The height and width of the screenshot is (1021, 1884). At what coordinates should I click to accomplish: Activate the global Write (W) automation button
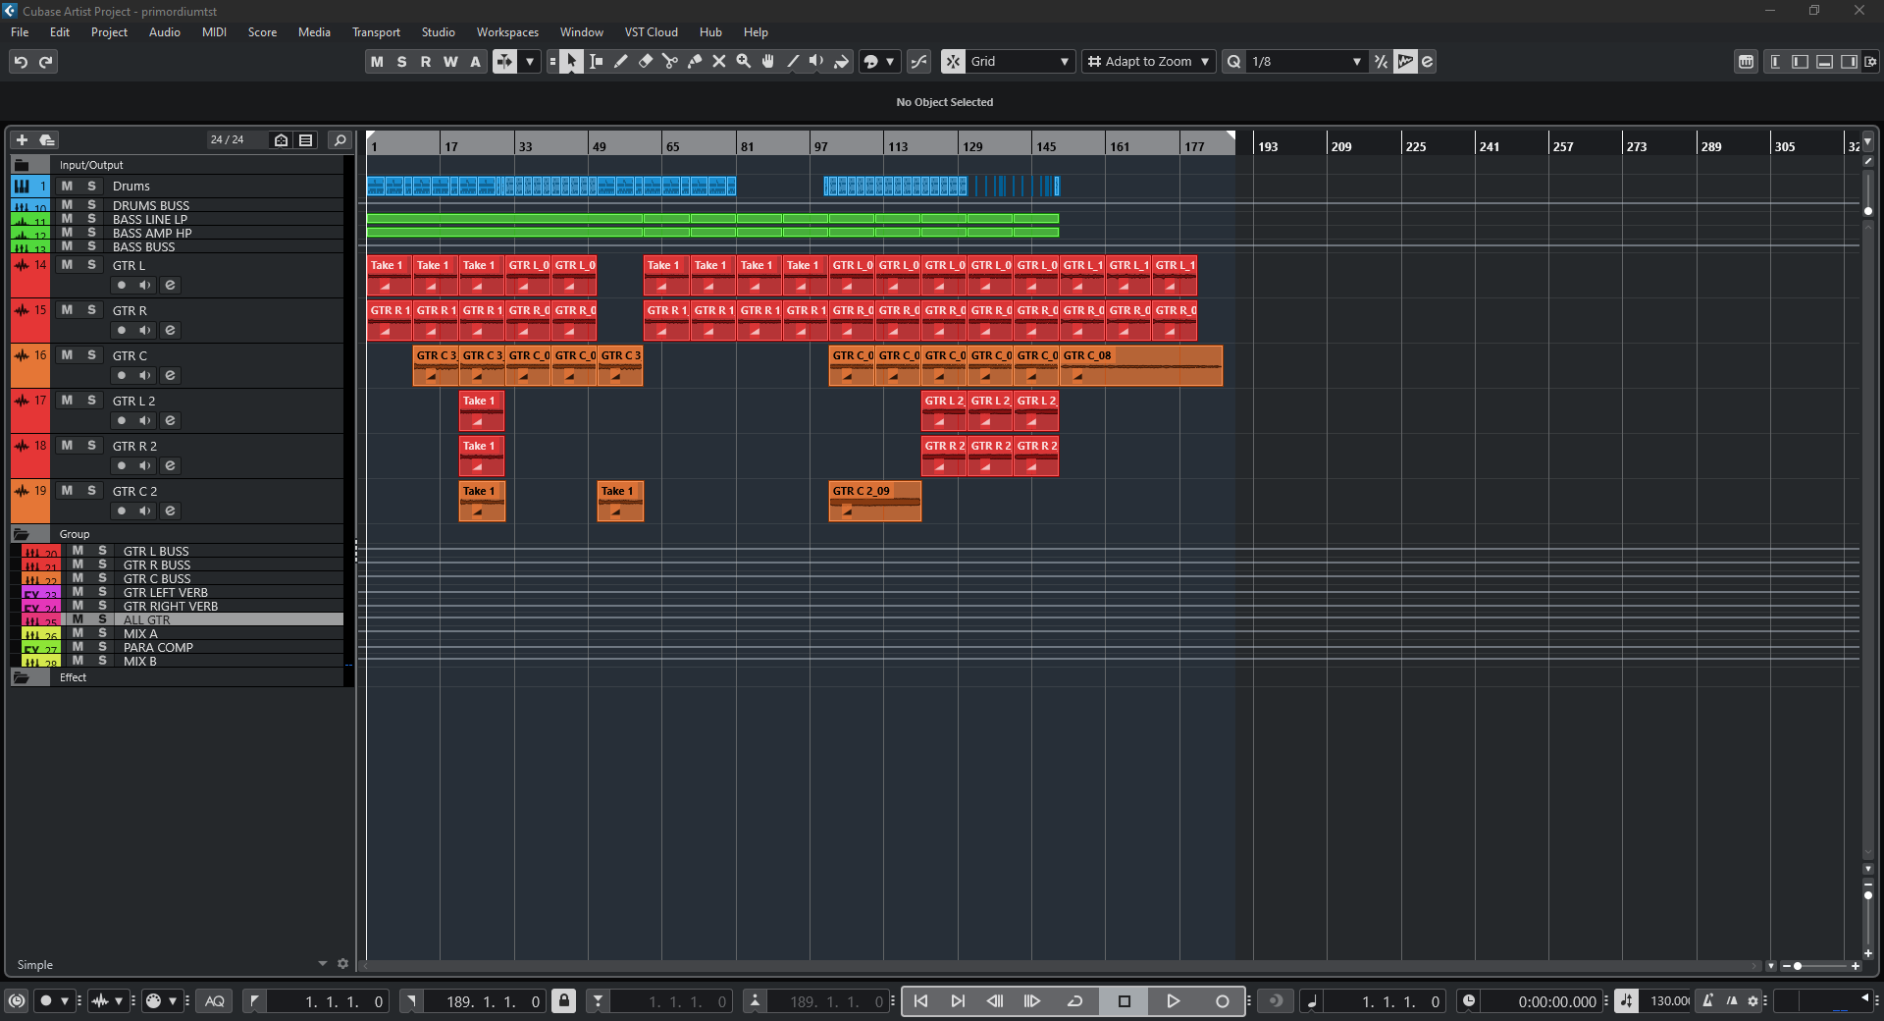(x=450, y=62)
